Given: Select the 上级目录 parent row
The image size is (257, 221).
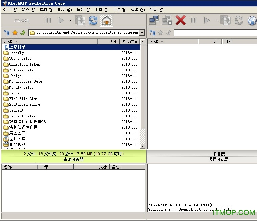Looking at the screenshot, I should pos(71,47).
